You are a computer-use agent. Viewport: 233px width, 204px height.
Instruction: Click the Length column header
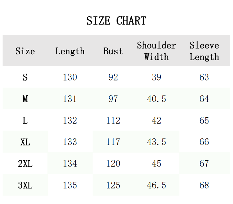click(70, 51)
